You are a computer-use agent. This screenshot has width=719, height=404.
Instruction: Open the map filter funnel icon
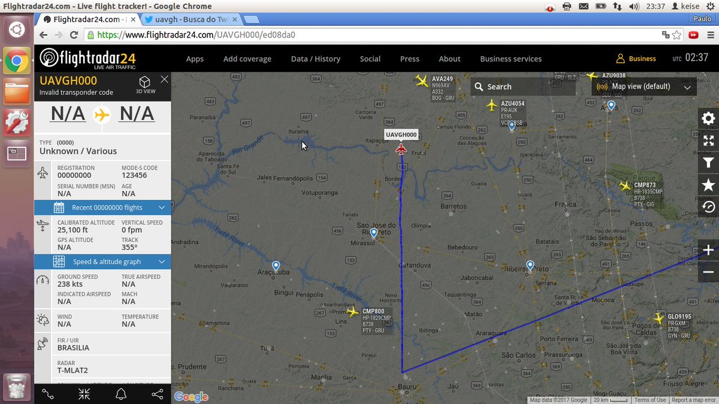click(x=708, y=163)
